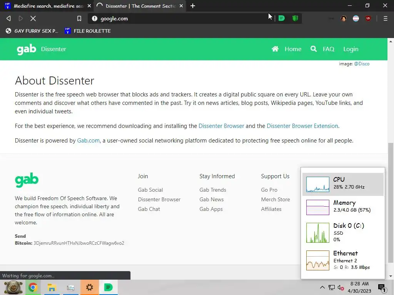Click the muted volume tray icon

click(341, 287)
